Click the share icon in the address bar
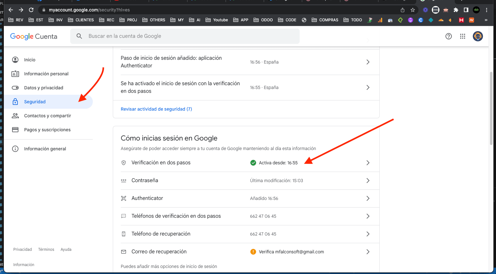The width and height of the screenshot is (496, 274). [x=403, y=10]
